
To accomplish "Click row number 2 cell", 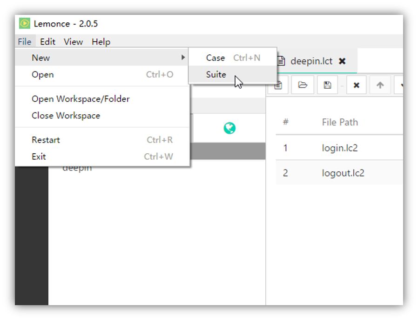I will tap(285, 173).
